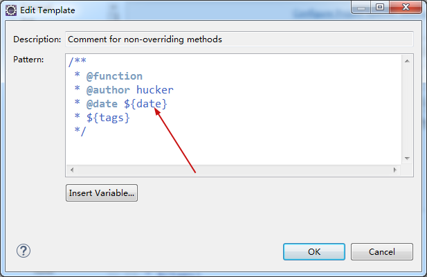This screenshot has width=427, height=277.
Task: Click the Eclipse icon in title bar
Action: click(x=10, y=10)
